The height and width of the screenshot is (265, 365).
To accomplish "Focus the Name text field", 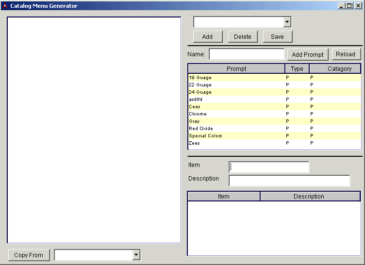I will [247, 54].
